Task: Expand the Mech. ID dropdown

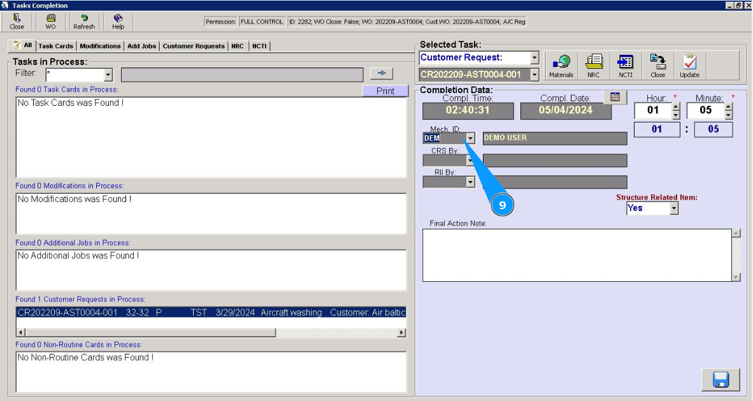Action: pos(471,138)
